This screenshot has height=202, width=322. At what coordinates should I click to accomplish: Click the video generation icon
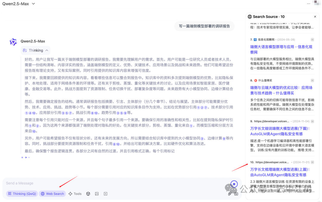[106, 194]
